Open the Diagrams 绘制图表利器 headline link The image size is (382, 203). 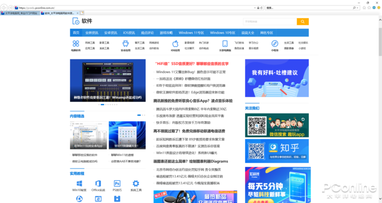coord(190,162)
